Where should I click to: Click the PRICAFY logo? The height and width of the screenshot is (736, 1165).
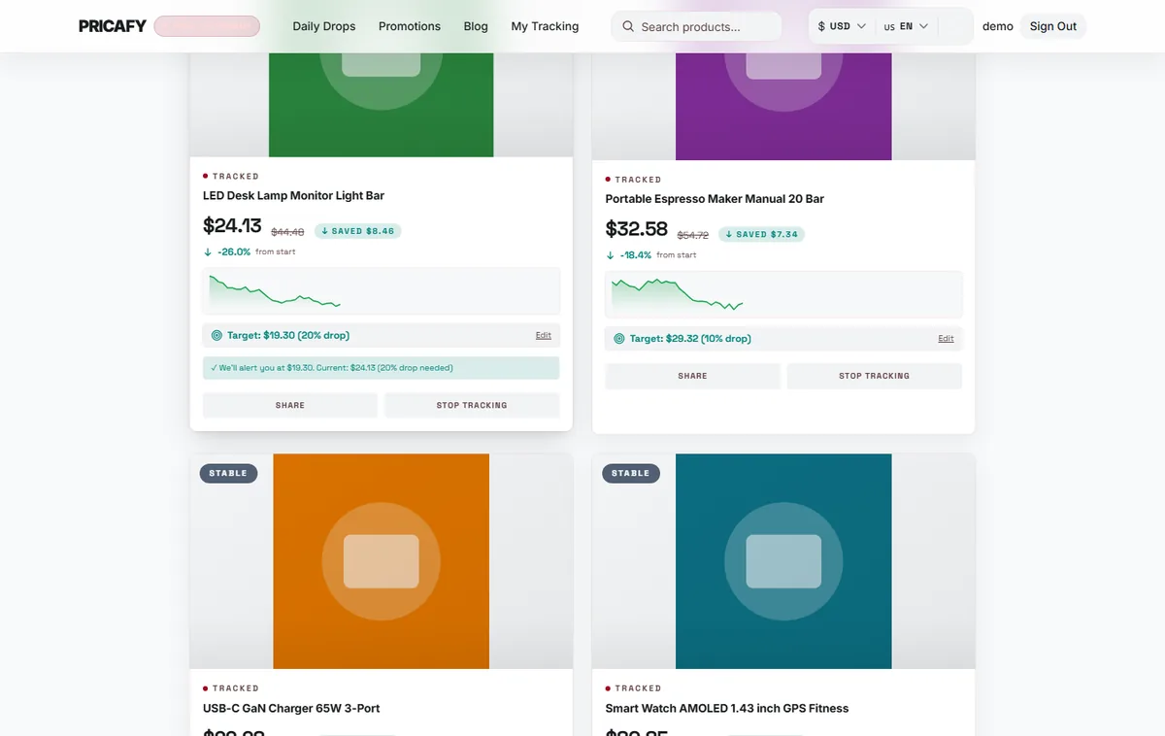pos(113,26)
